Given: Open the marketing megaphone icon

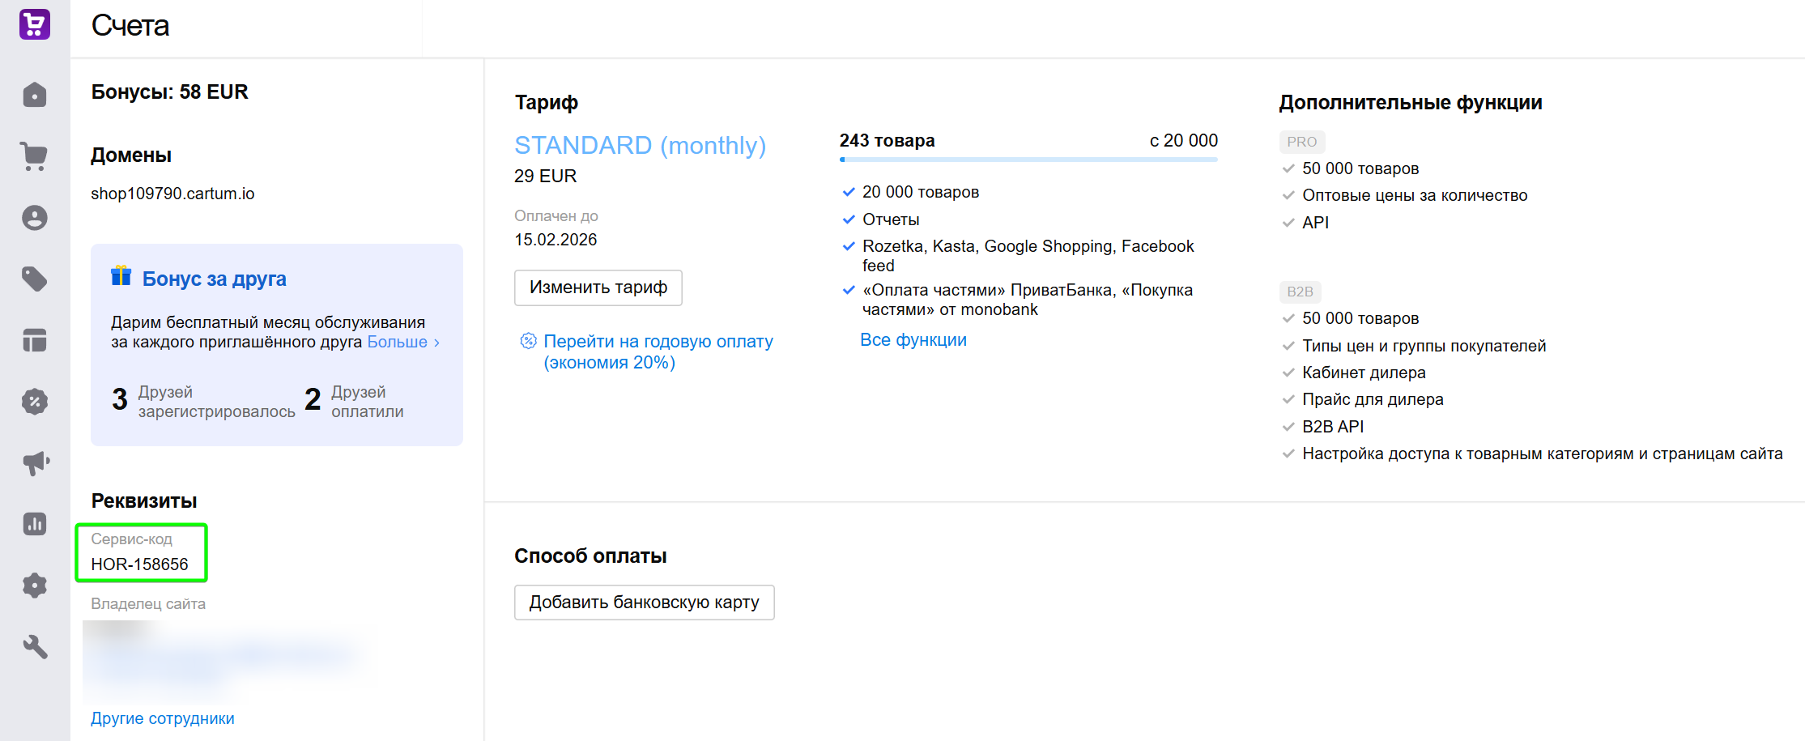Looking at the screenshot, I should pyautogui.click(x=35, y=463).
